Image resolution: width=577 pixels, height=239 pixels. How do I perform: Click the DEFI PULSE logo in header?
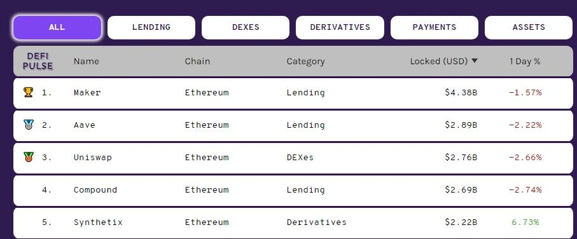pos(38,61)
